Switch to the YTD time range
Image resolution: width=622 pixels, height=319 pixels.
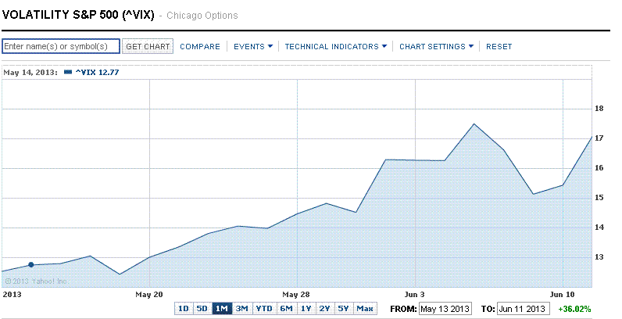(x=264, y=309)
